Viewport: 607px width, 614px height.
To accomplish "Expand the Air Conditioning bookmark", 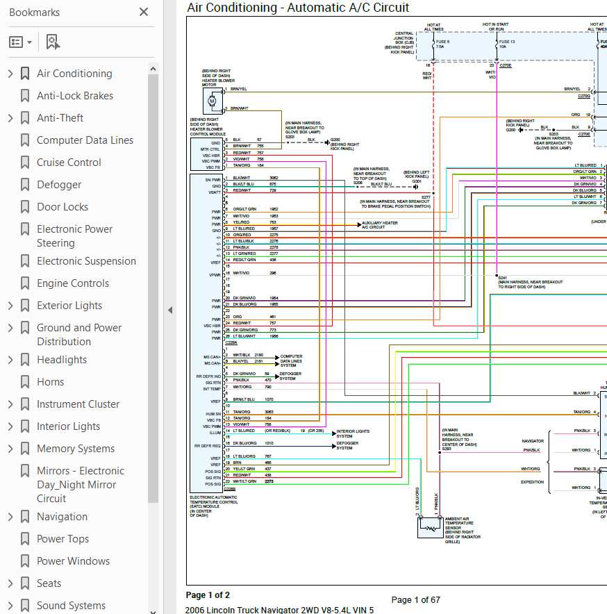I will [10, 74].
